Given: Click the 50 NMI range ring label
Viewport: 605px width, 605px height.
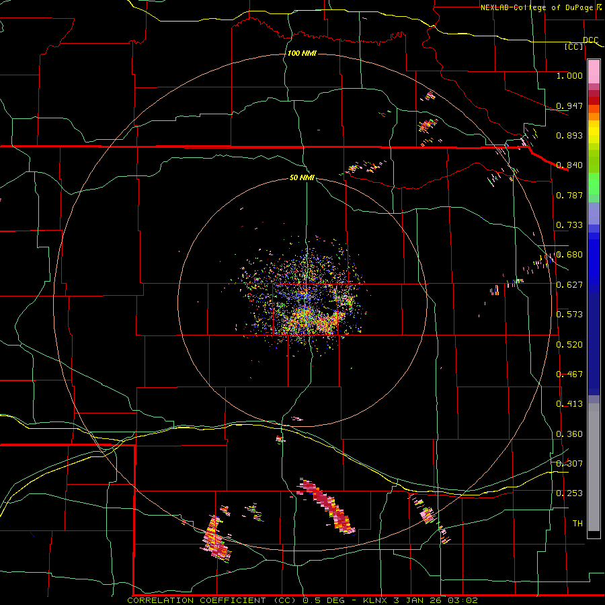Looking at the screenshot, I should click(x=302, y=177).
